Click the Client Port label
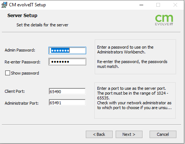This screenshot has height=144, width=185. point(15,91)
